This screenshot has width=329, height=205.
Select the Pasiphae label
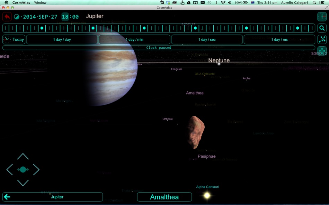pyautogui.click(x=206, y=156)
